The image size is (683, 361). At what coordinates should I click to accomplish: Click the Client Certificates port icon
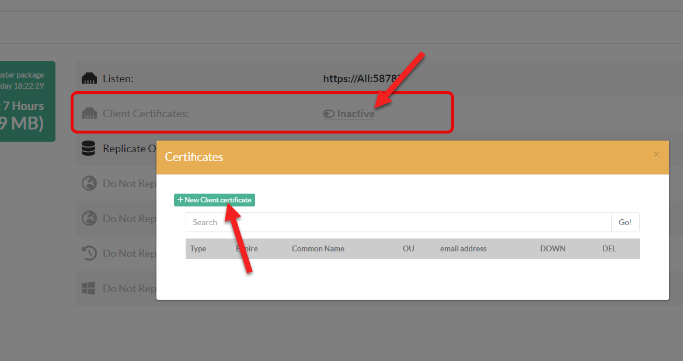point(89,113)
